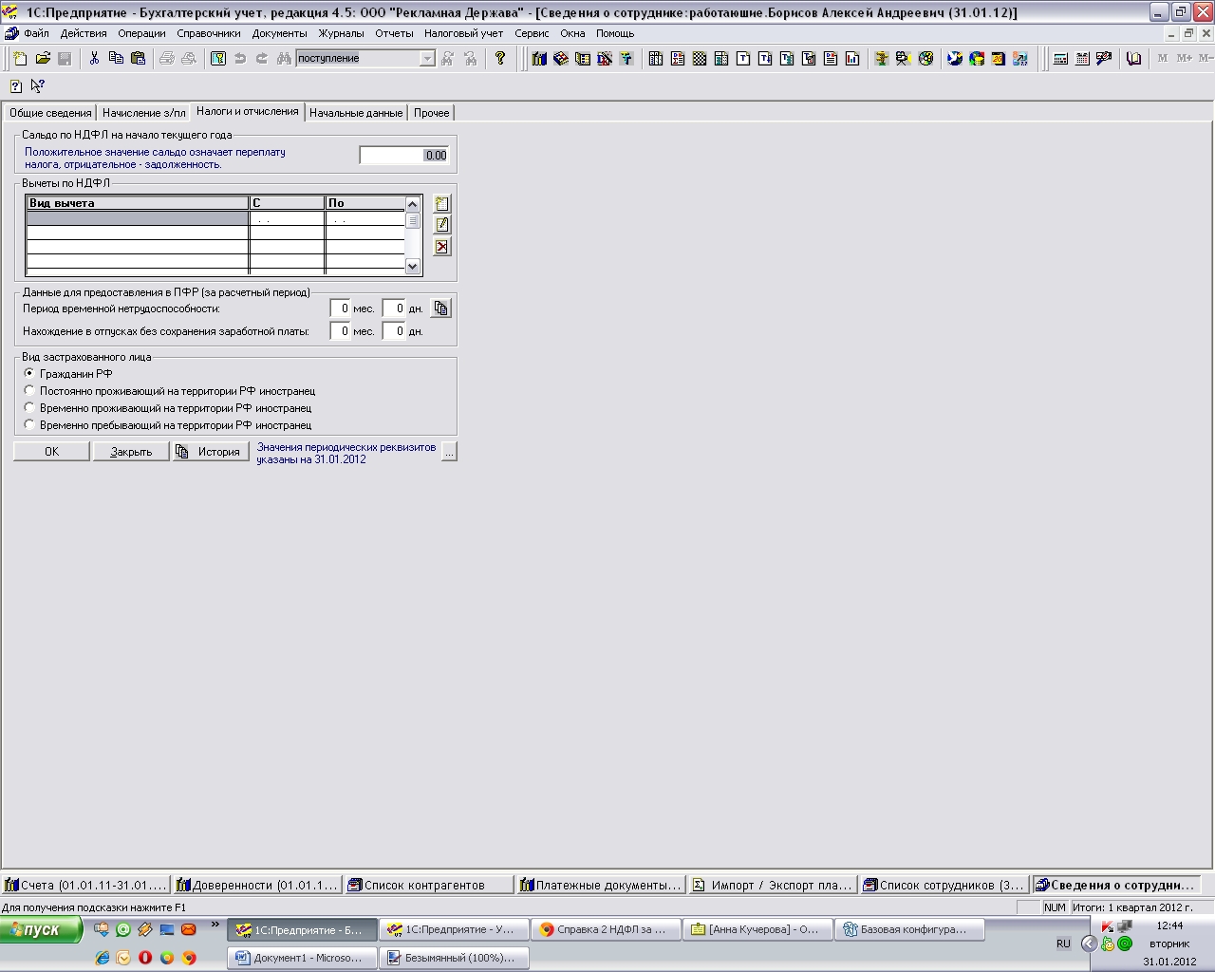Click the edit deduction pencil icon
Viewport: 1215px width, 972px height.
(x=441, y=225)
